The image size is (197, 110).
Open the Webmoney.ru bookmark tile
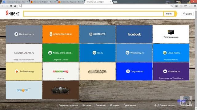[x=134, y=53]
